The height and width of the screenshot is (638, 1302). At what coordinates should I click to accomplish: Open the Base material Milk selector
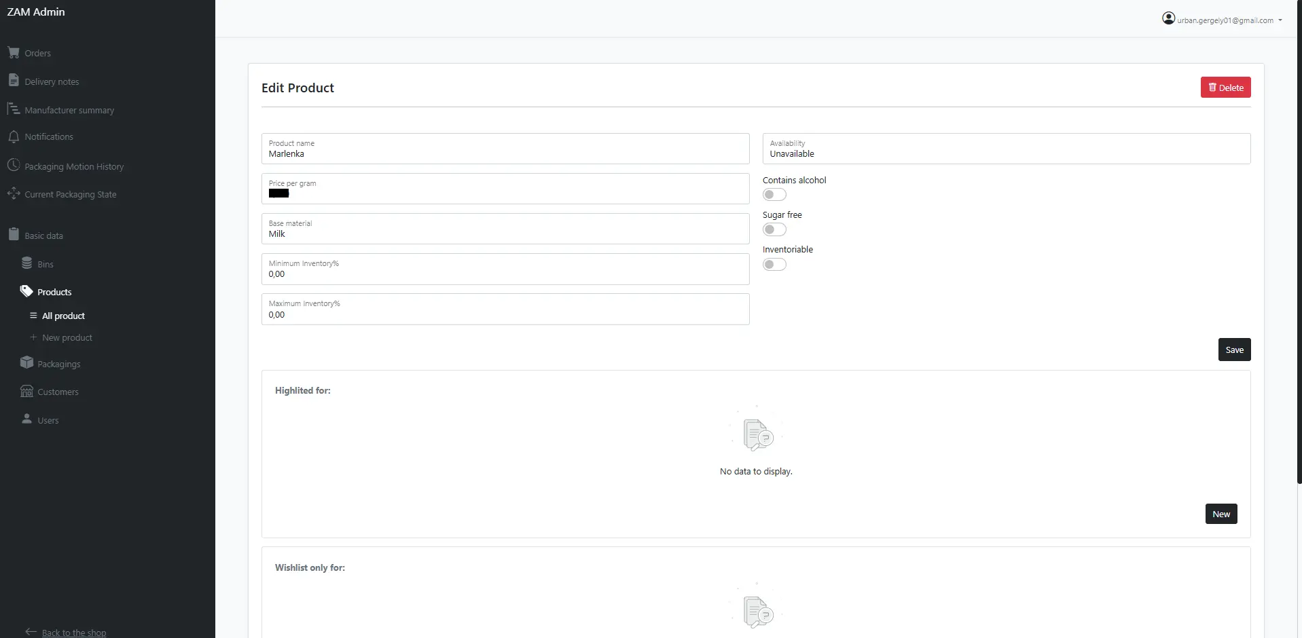pyautogui.click(x=505, y=229)
